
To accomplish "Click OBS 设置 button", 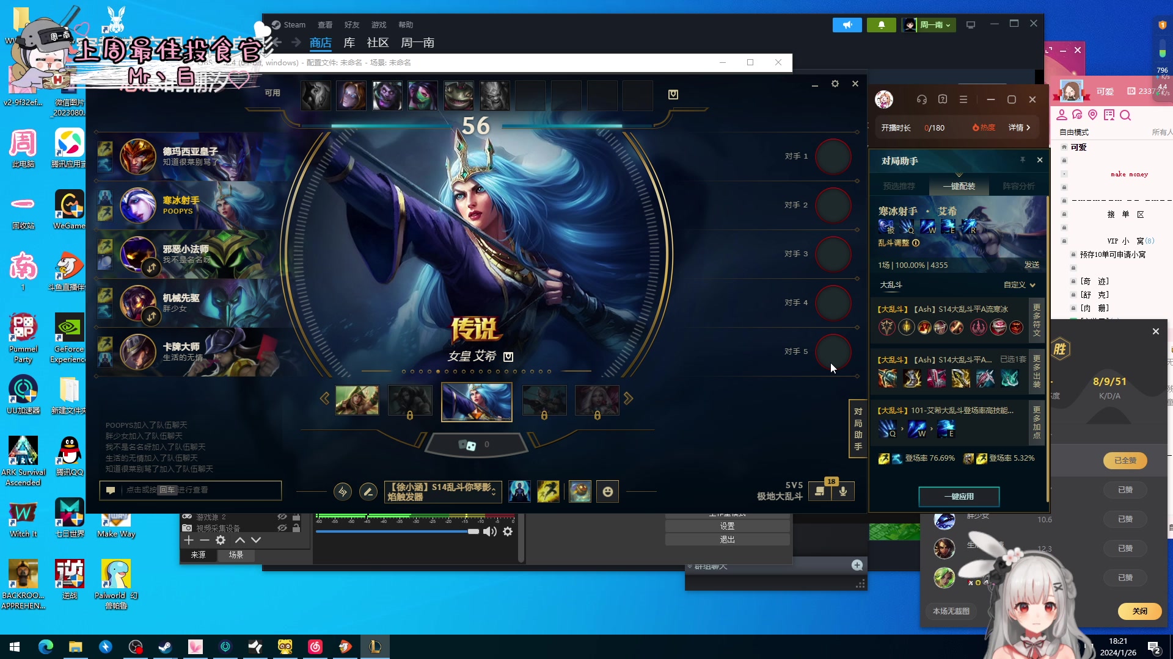I will click(x=727, y=526).
